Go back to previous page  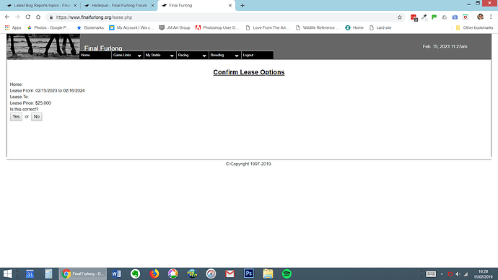coord(7,17)
